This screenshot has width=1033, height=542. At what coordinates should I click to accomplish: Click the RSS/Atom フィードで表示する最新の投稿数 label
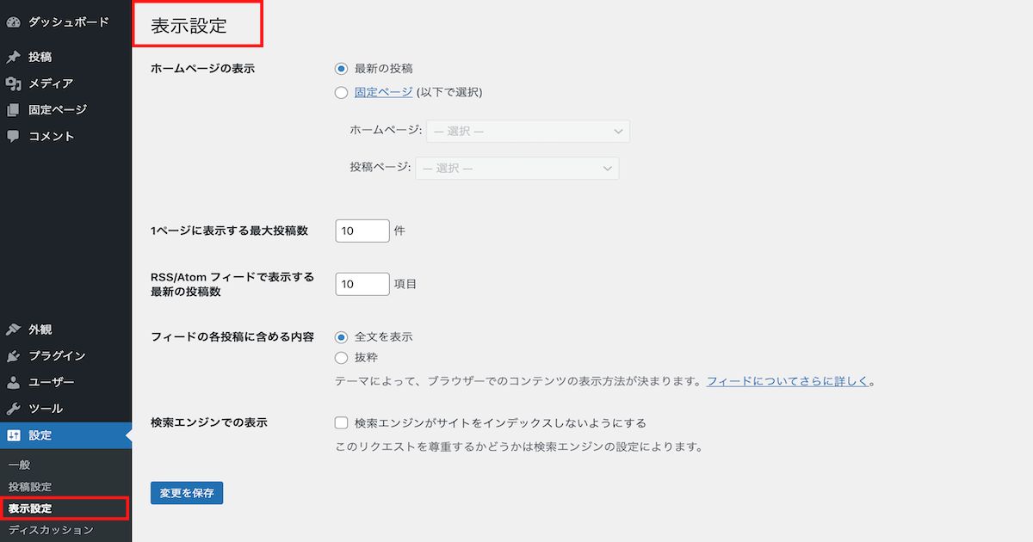232,285
